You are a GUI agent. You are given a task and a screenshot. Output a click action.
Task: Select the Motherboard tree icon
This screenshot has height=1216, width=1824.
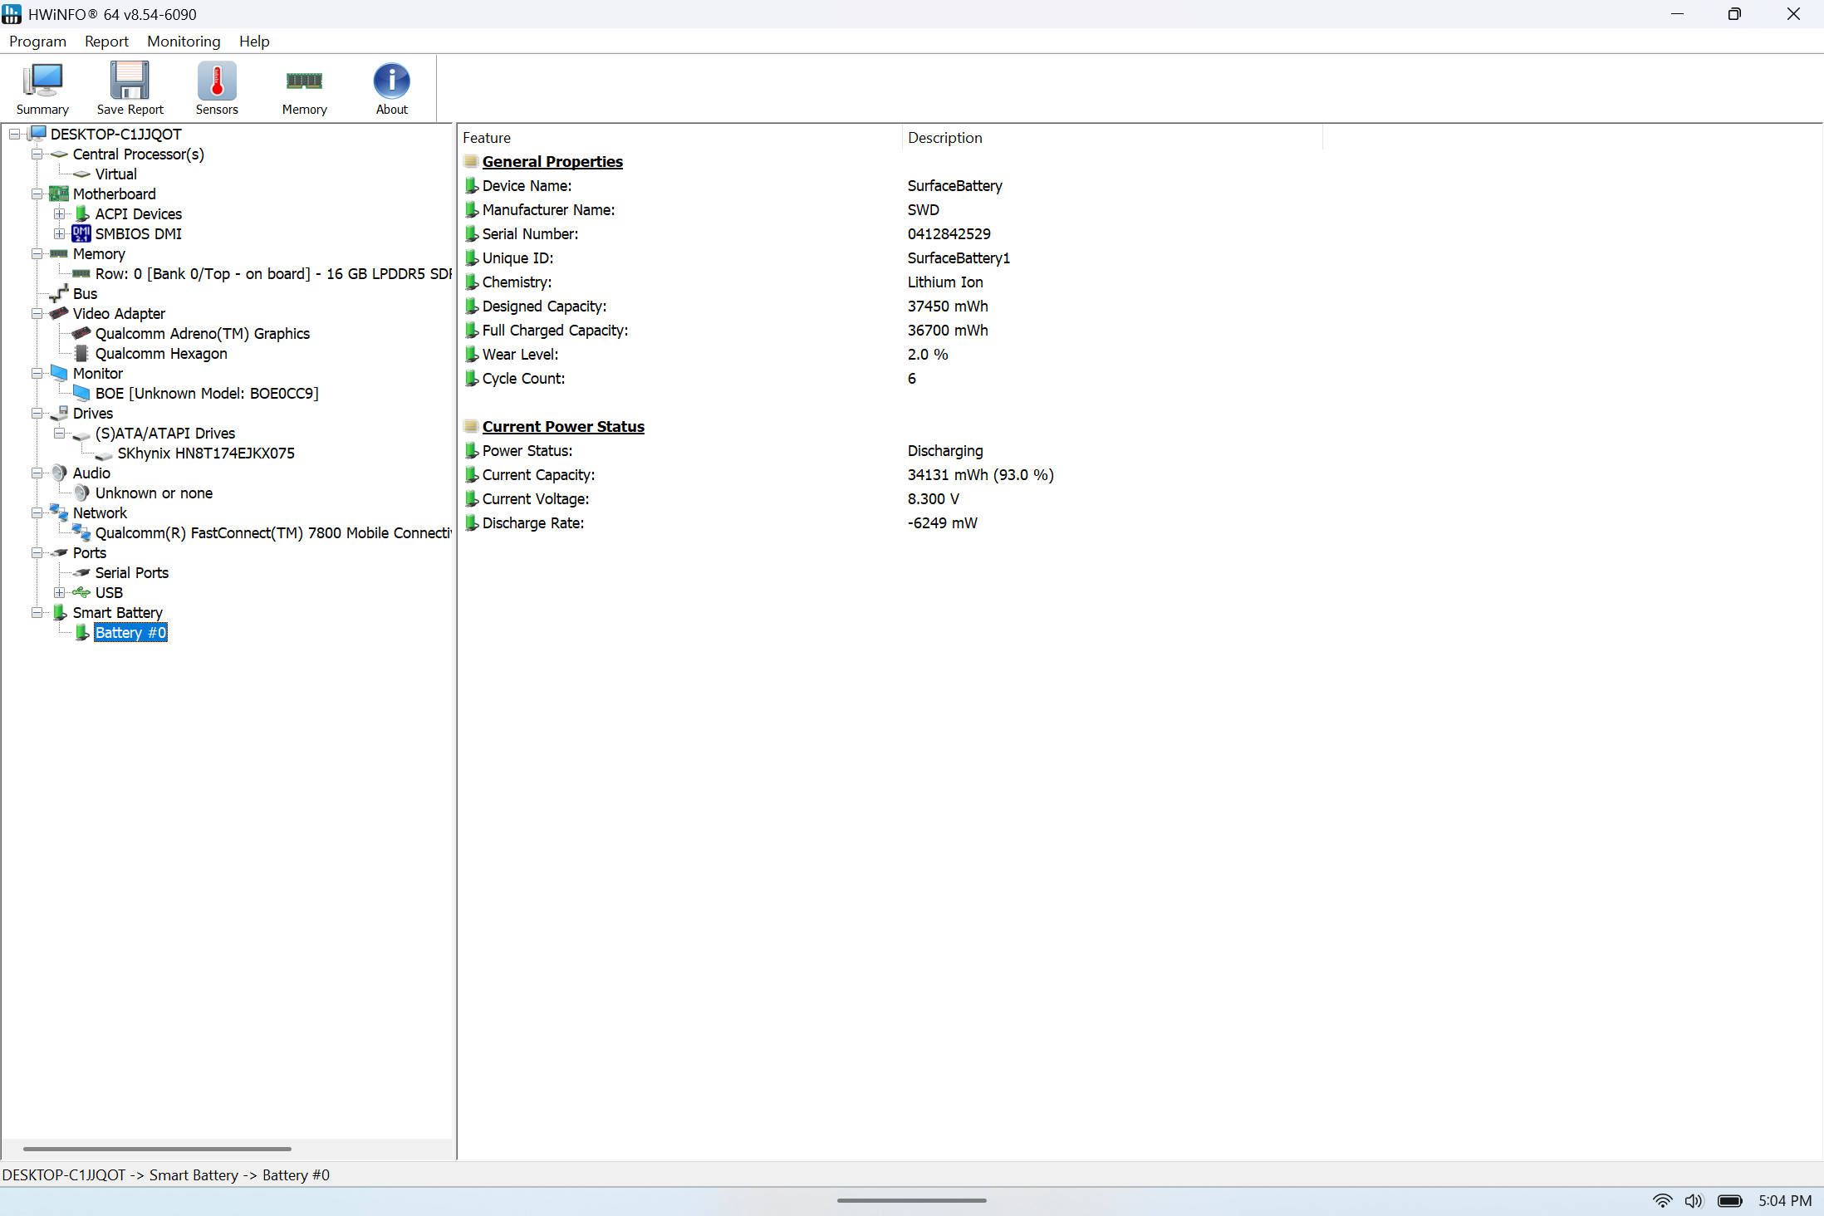(59, 194)
